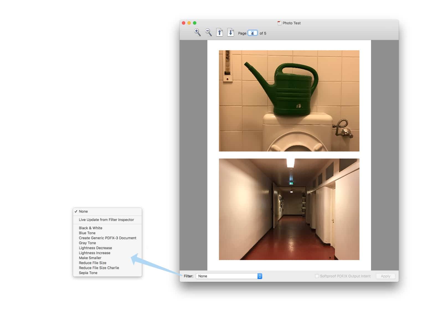Select the Black & White filter
Screen dimensions: 443x315
[91, 228]
